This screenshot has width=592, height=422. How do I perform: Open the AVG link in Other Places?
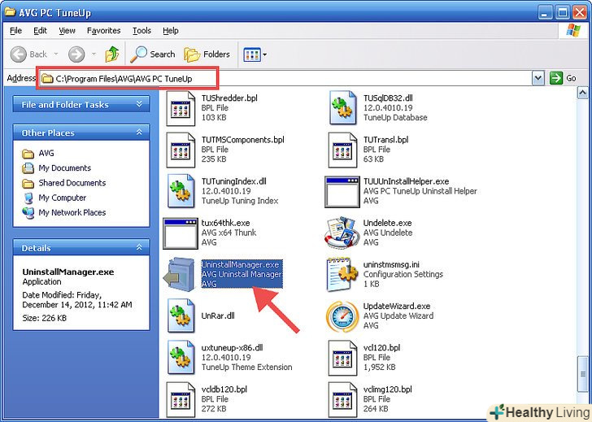pos(46,153)
